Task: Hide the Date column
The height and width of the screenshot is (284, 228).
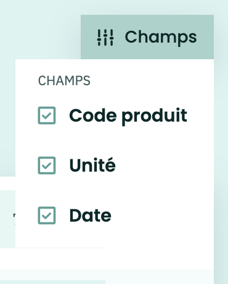Action: click(47, 215)
